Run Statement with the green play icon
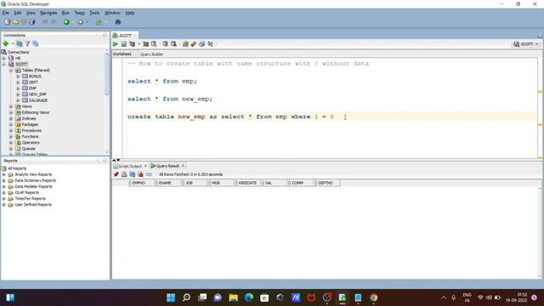This screenshot has height=306, width=544. (116, 44)
